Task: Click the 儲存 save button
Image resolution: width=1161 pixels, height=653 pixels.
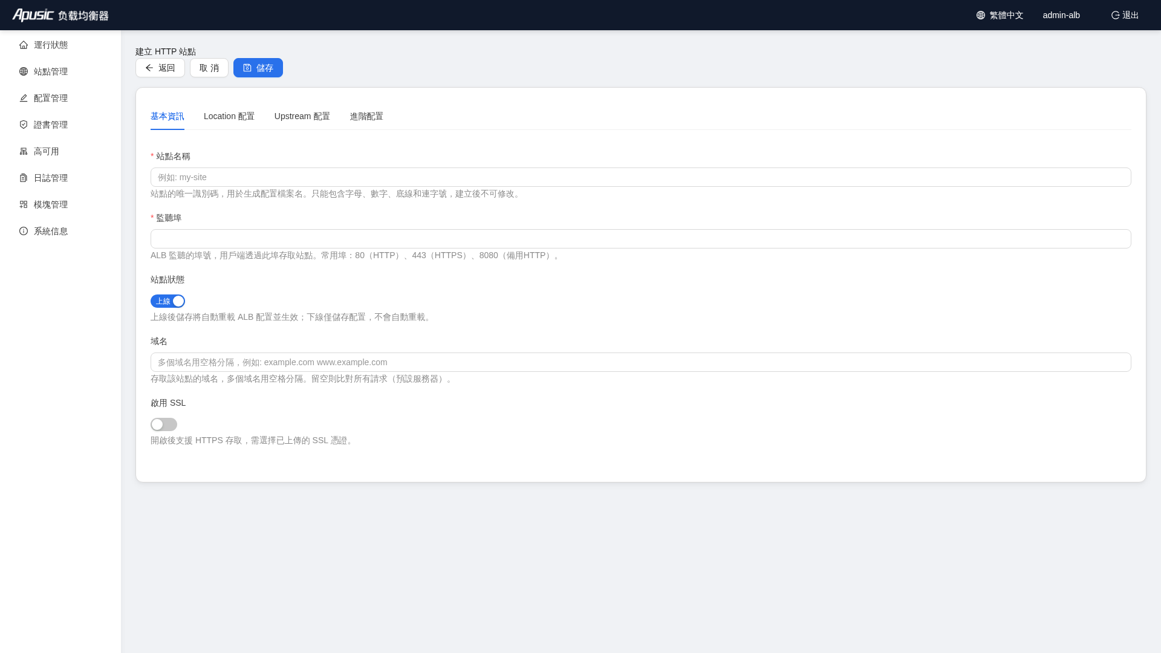Action: pyautogui.click(x=258, y=68)
